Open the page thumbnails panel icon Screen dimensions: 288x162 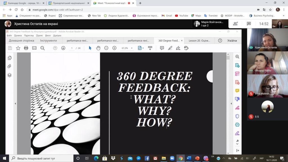tap(10, 58)
